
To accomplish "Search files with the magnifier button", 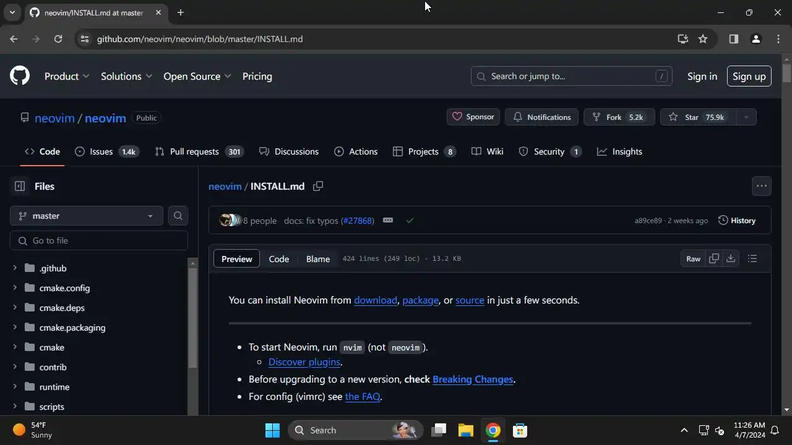I will click(x=178, y=216).
